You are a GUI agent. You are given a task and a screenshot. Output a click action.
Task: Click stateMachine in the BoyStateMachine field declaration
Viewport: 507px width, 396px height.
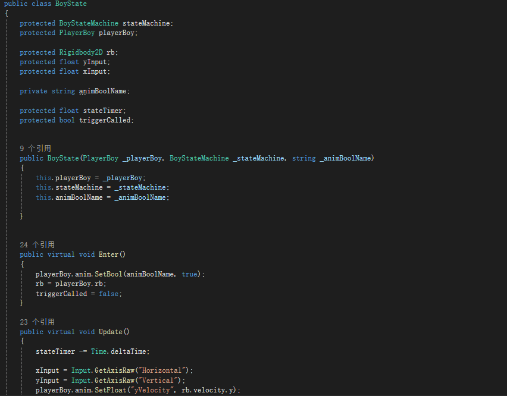(x=146, y=23)
